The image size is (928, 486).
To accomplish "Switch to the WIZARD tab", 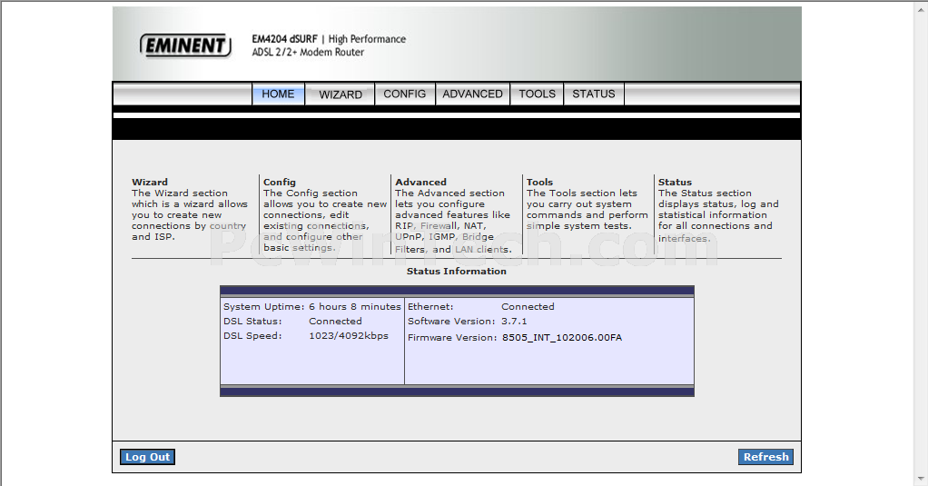I will coord(341,94).
